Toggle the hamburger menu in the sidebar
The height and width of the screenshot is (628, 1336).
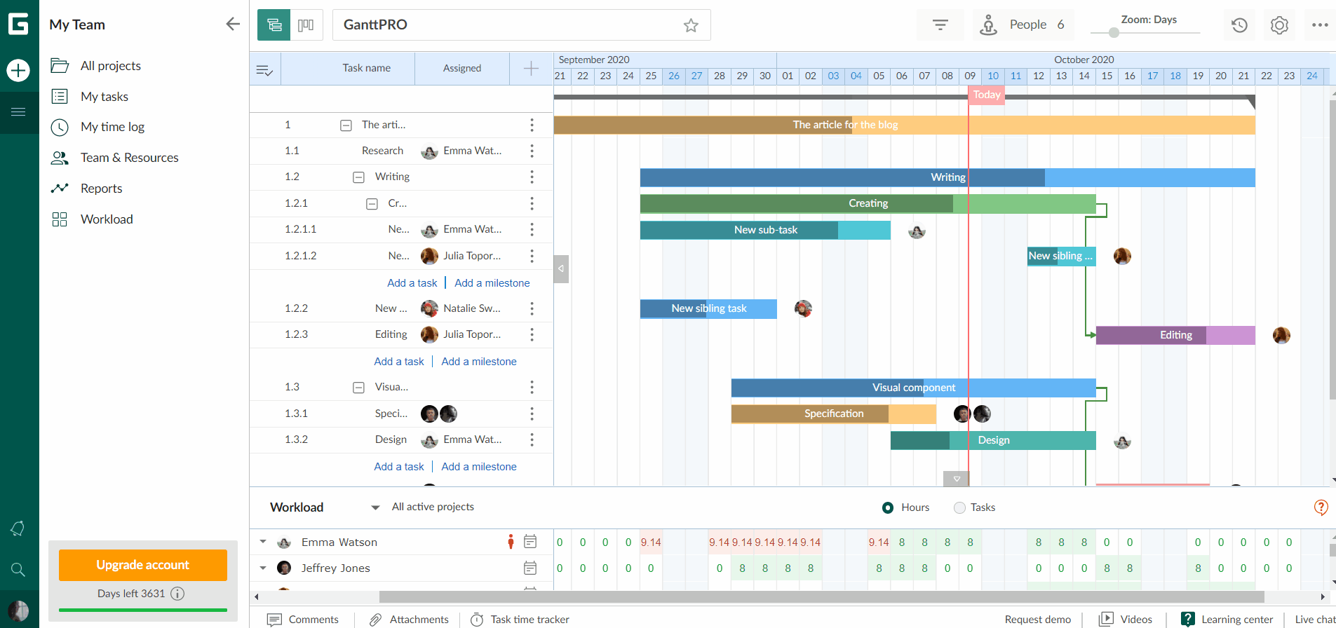[18, 111]
